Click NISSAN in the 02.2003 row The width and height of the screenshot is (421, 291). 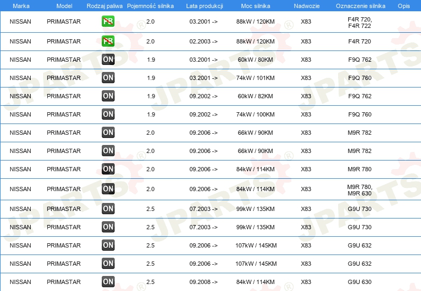point(20,41)
